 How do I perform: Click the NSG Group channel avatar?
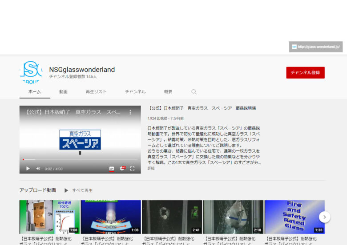31,72
